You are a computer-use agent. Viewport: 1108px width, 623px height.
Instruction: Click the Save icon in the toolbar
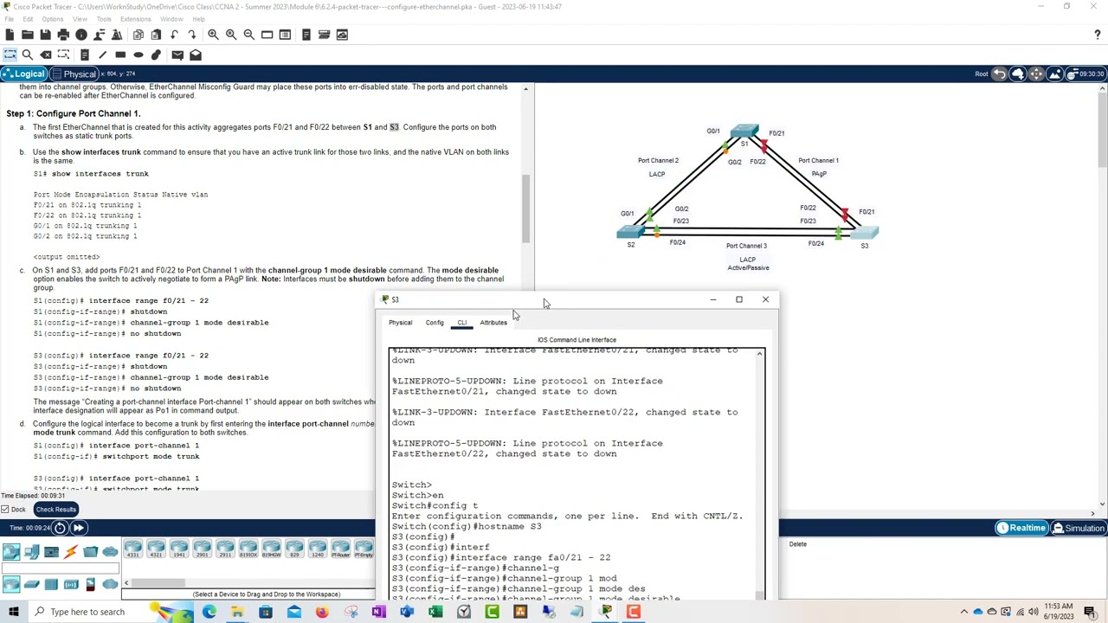click(x=45, y=35)
